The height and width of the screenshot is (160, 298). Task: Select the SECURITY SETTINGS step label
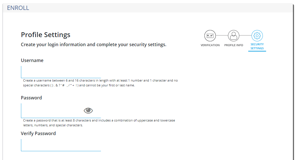point(257,46)
